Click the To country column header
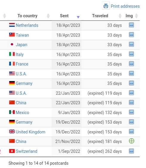Image resolution: width=146 pixels, height=168 pixels. 27,16
